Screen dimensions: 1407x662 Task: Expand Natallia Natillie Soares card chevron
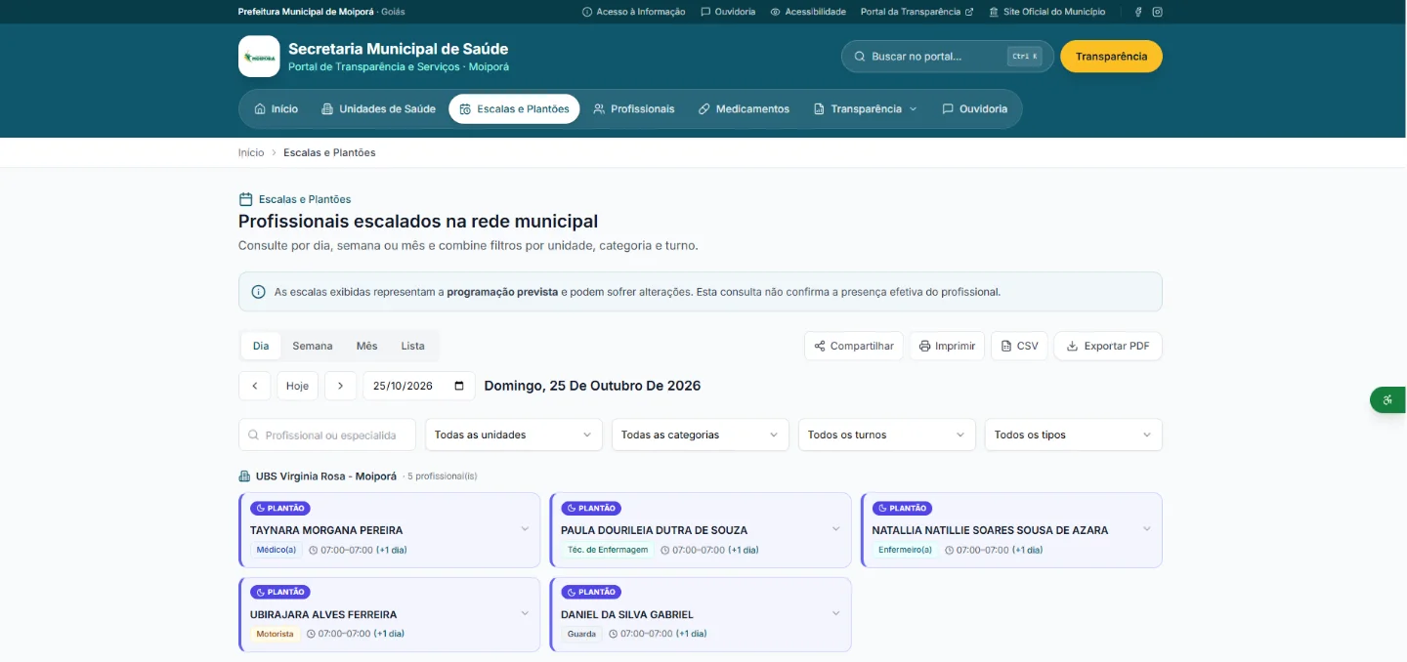pos(1146,529)
